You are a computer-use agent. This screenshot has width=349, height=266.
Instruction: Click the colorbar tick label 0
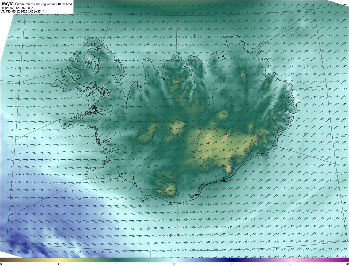pos(1,264)
